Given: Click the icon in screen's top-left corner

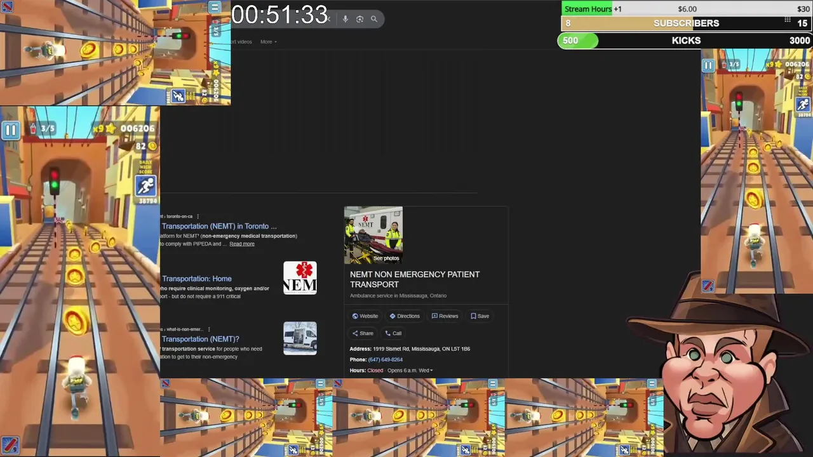Looking at the screenshot, I should pos(6,7).
